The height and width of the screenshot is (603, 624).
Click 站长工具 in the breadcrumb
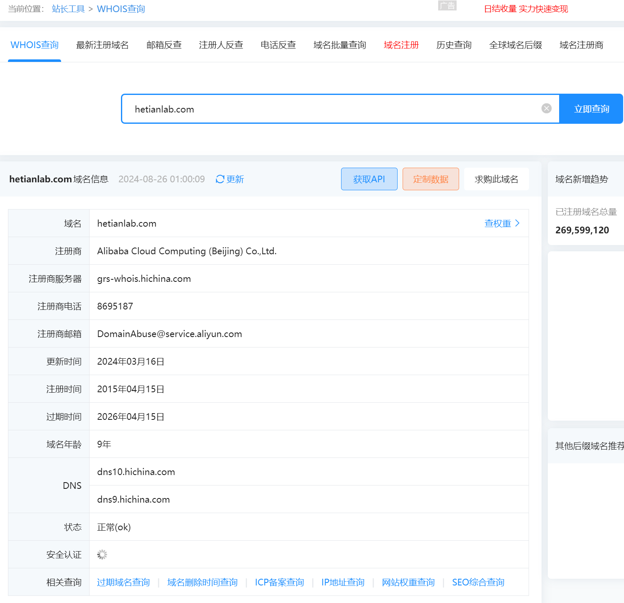point(68,9)
